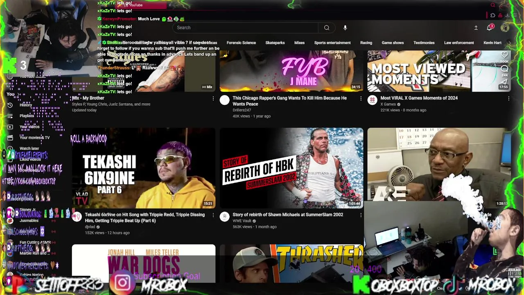The image size is (524, 295).
Task: Open the Create upload icon
Action: point(476,27)
